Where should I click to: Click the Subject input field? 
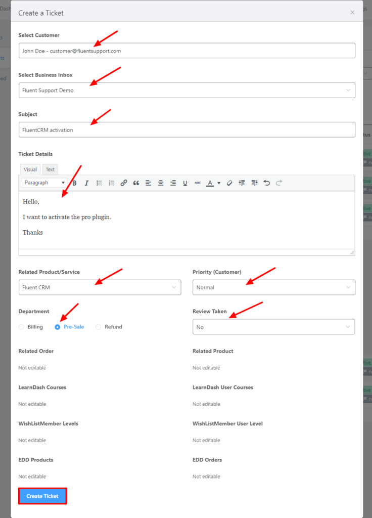(187, 130)
